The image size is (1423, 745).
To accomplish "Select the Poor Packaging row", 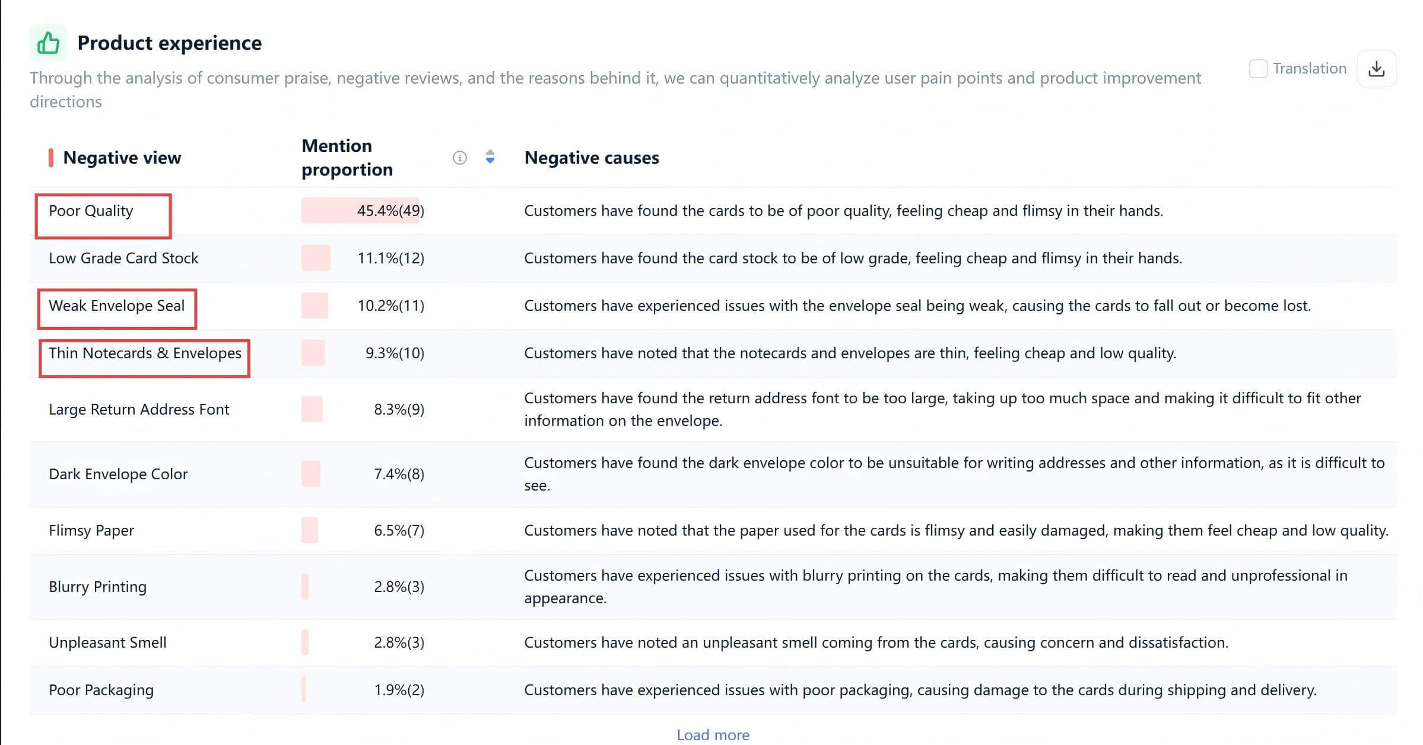I will coord(101,690).
